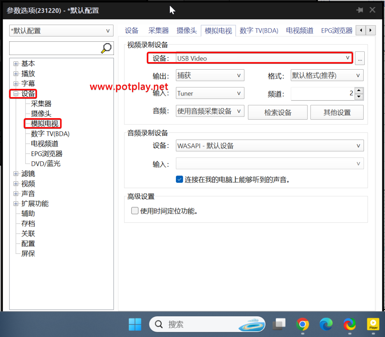Expand the 基本 tree node
Image resolution: width=385 pixels, height=337 pixels.
16,64
